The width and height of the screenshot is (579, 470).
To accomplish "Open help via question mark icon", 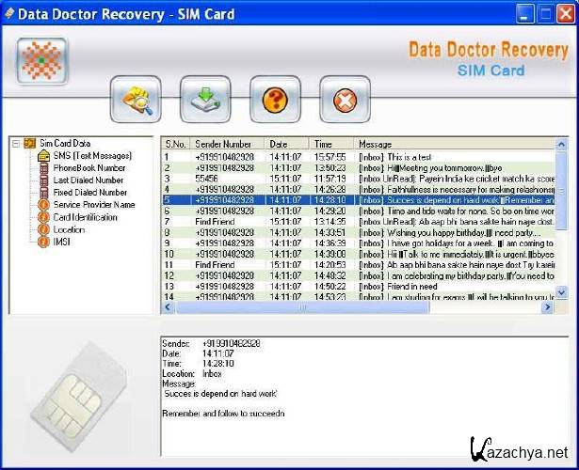I will [x=275, y=100].
